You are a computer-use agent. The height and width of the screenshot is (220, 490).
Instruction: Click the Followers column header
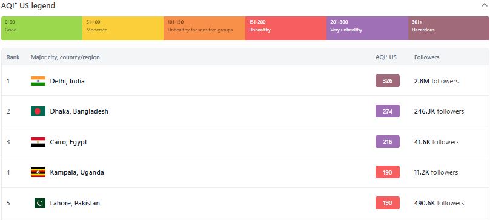click(426, 57)
